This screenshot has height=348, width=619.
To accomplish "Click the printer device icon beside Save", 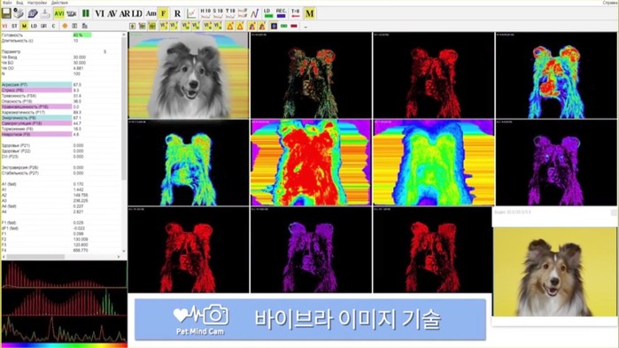I will [x=19, y=13].
